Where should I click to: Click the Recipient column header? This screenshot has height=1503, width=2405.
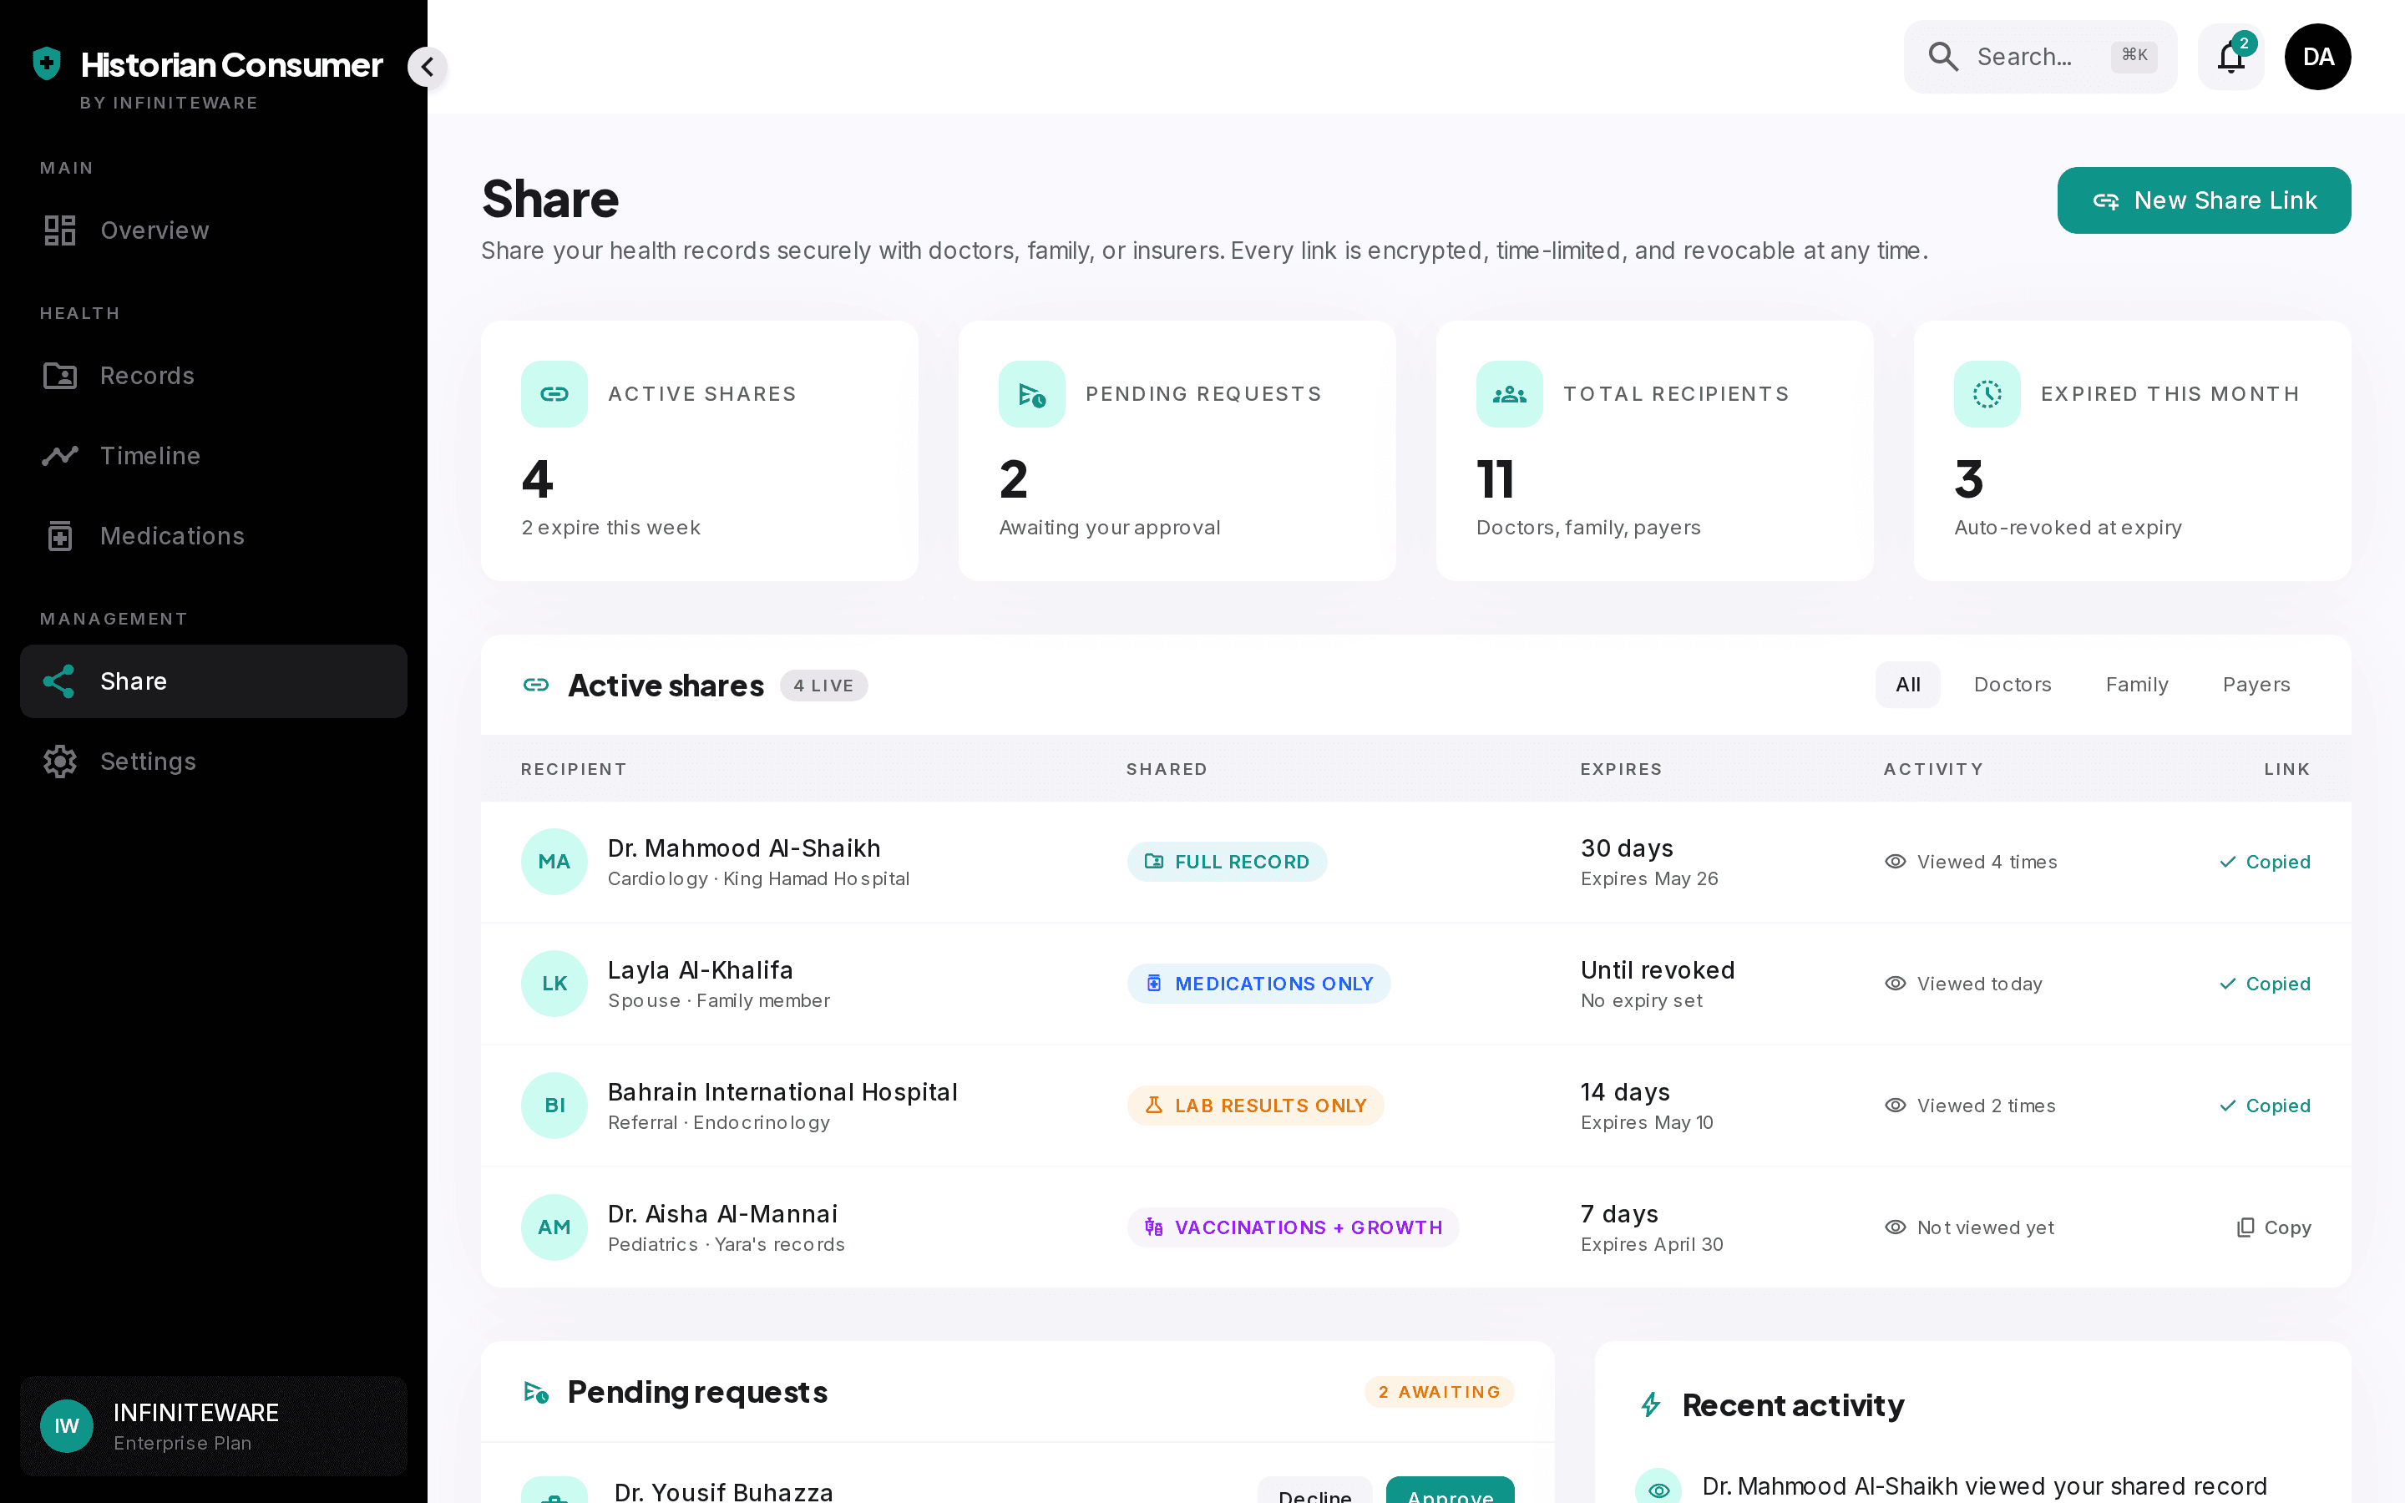tap(574, 769)
